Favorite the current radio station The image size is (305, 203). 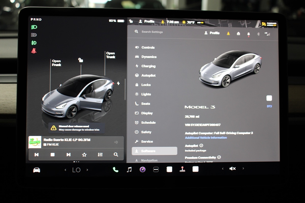(84, 155)
